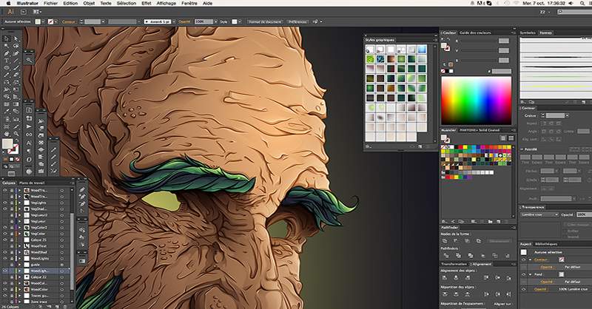
Task: Select the Pen tool in the toolbox
Action: point(7,53)
